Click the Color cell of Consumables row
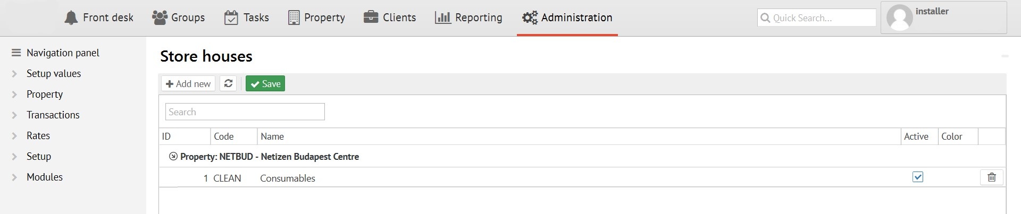This screenshot has width=1021, height=214. [957, 177]
